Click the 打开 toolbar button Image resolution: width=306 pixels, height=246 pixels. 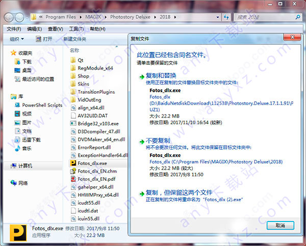[44, 39]
